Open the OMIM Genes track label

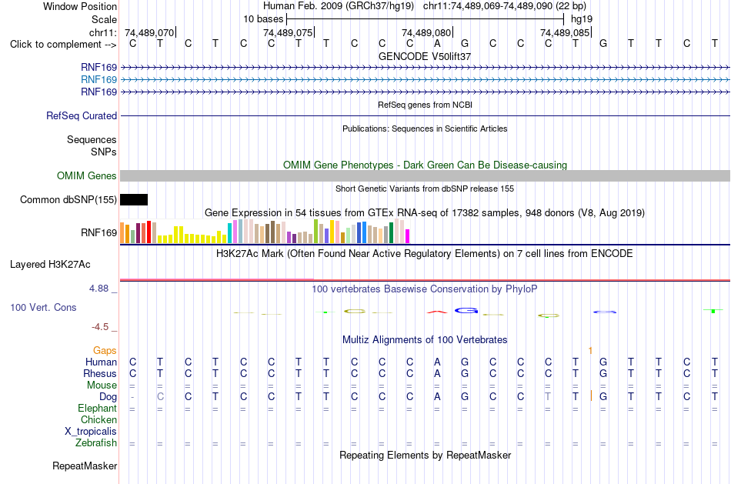86,175
